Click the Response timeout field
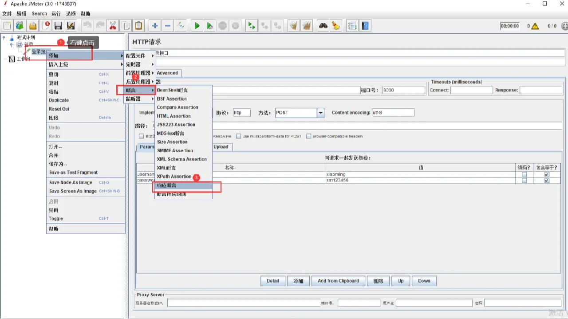This screenshot has width=568, height=319. 541,90
